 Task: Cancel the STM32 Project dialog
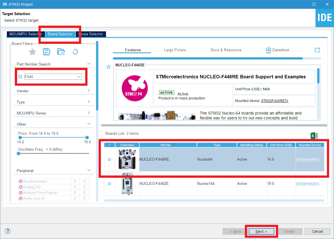(x=317, y=231)
